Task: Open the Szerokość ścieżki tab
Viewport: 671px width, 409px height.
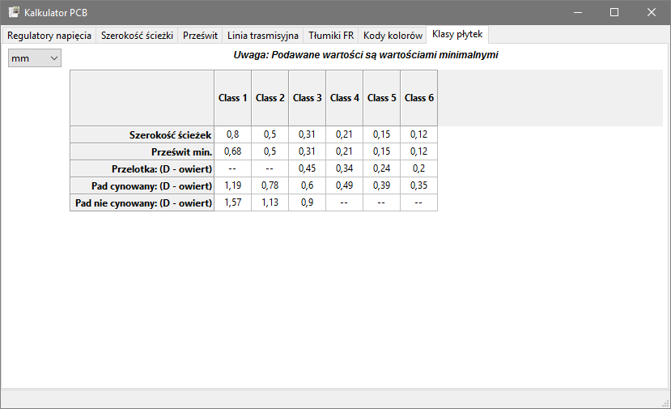Action: [137, 36]
